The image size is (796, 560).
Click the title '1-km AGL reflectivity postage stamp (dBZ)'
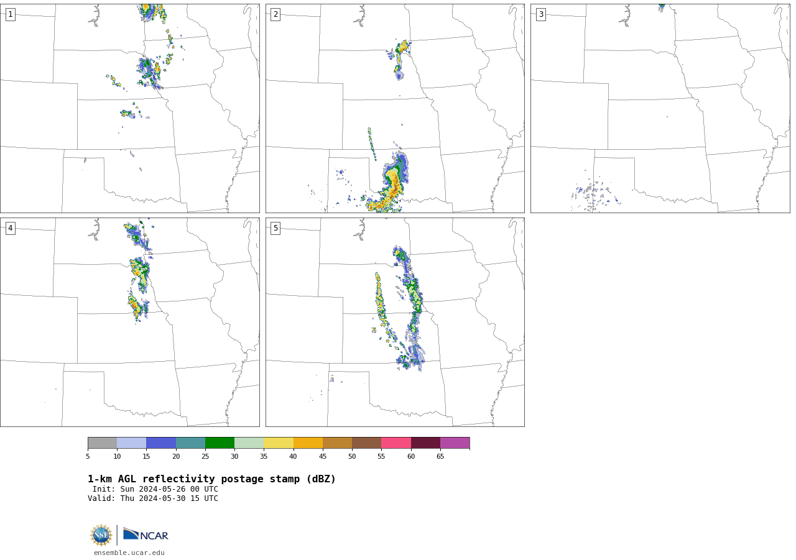tap(211, 479)
